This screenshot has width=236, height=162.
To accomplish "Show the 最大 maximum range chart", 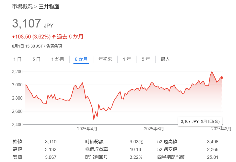I will point(165,59).
